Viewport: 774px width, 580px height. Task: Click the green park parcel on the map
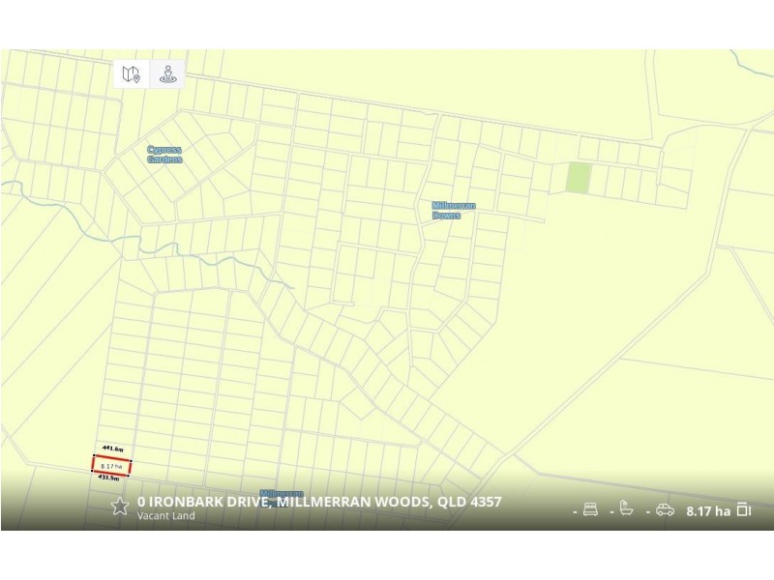(x=579, y=178)
